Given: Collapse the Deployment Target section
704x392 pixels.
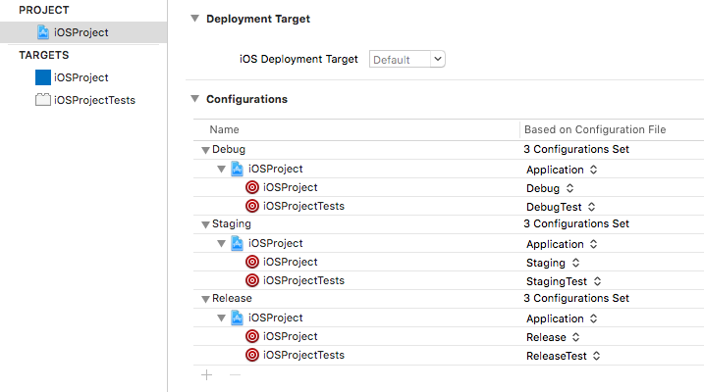Looking at the screenshot, I should point(194,19).
